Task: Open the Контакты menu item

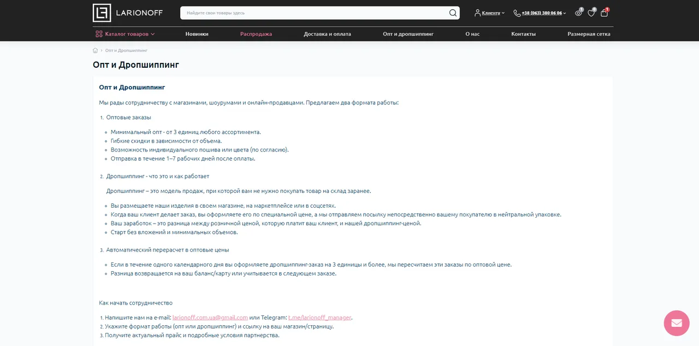Action: [523, 34]
